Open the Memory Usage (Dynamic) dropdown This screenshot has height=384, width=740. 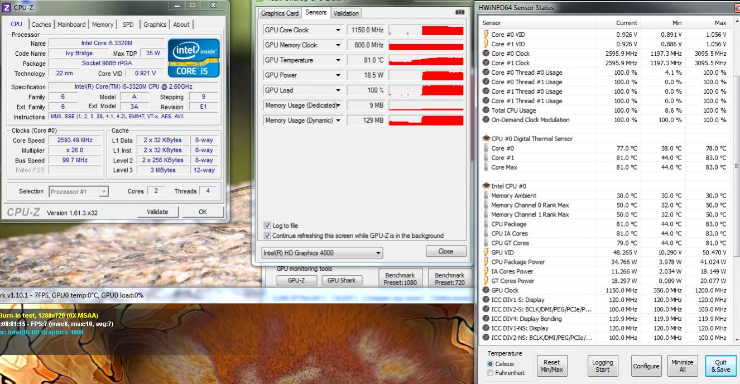click(338, 121)
